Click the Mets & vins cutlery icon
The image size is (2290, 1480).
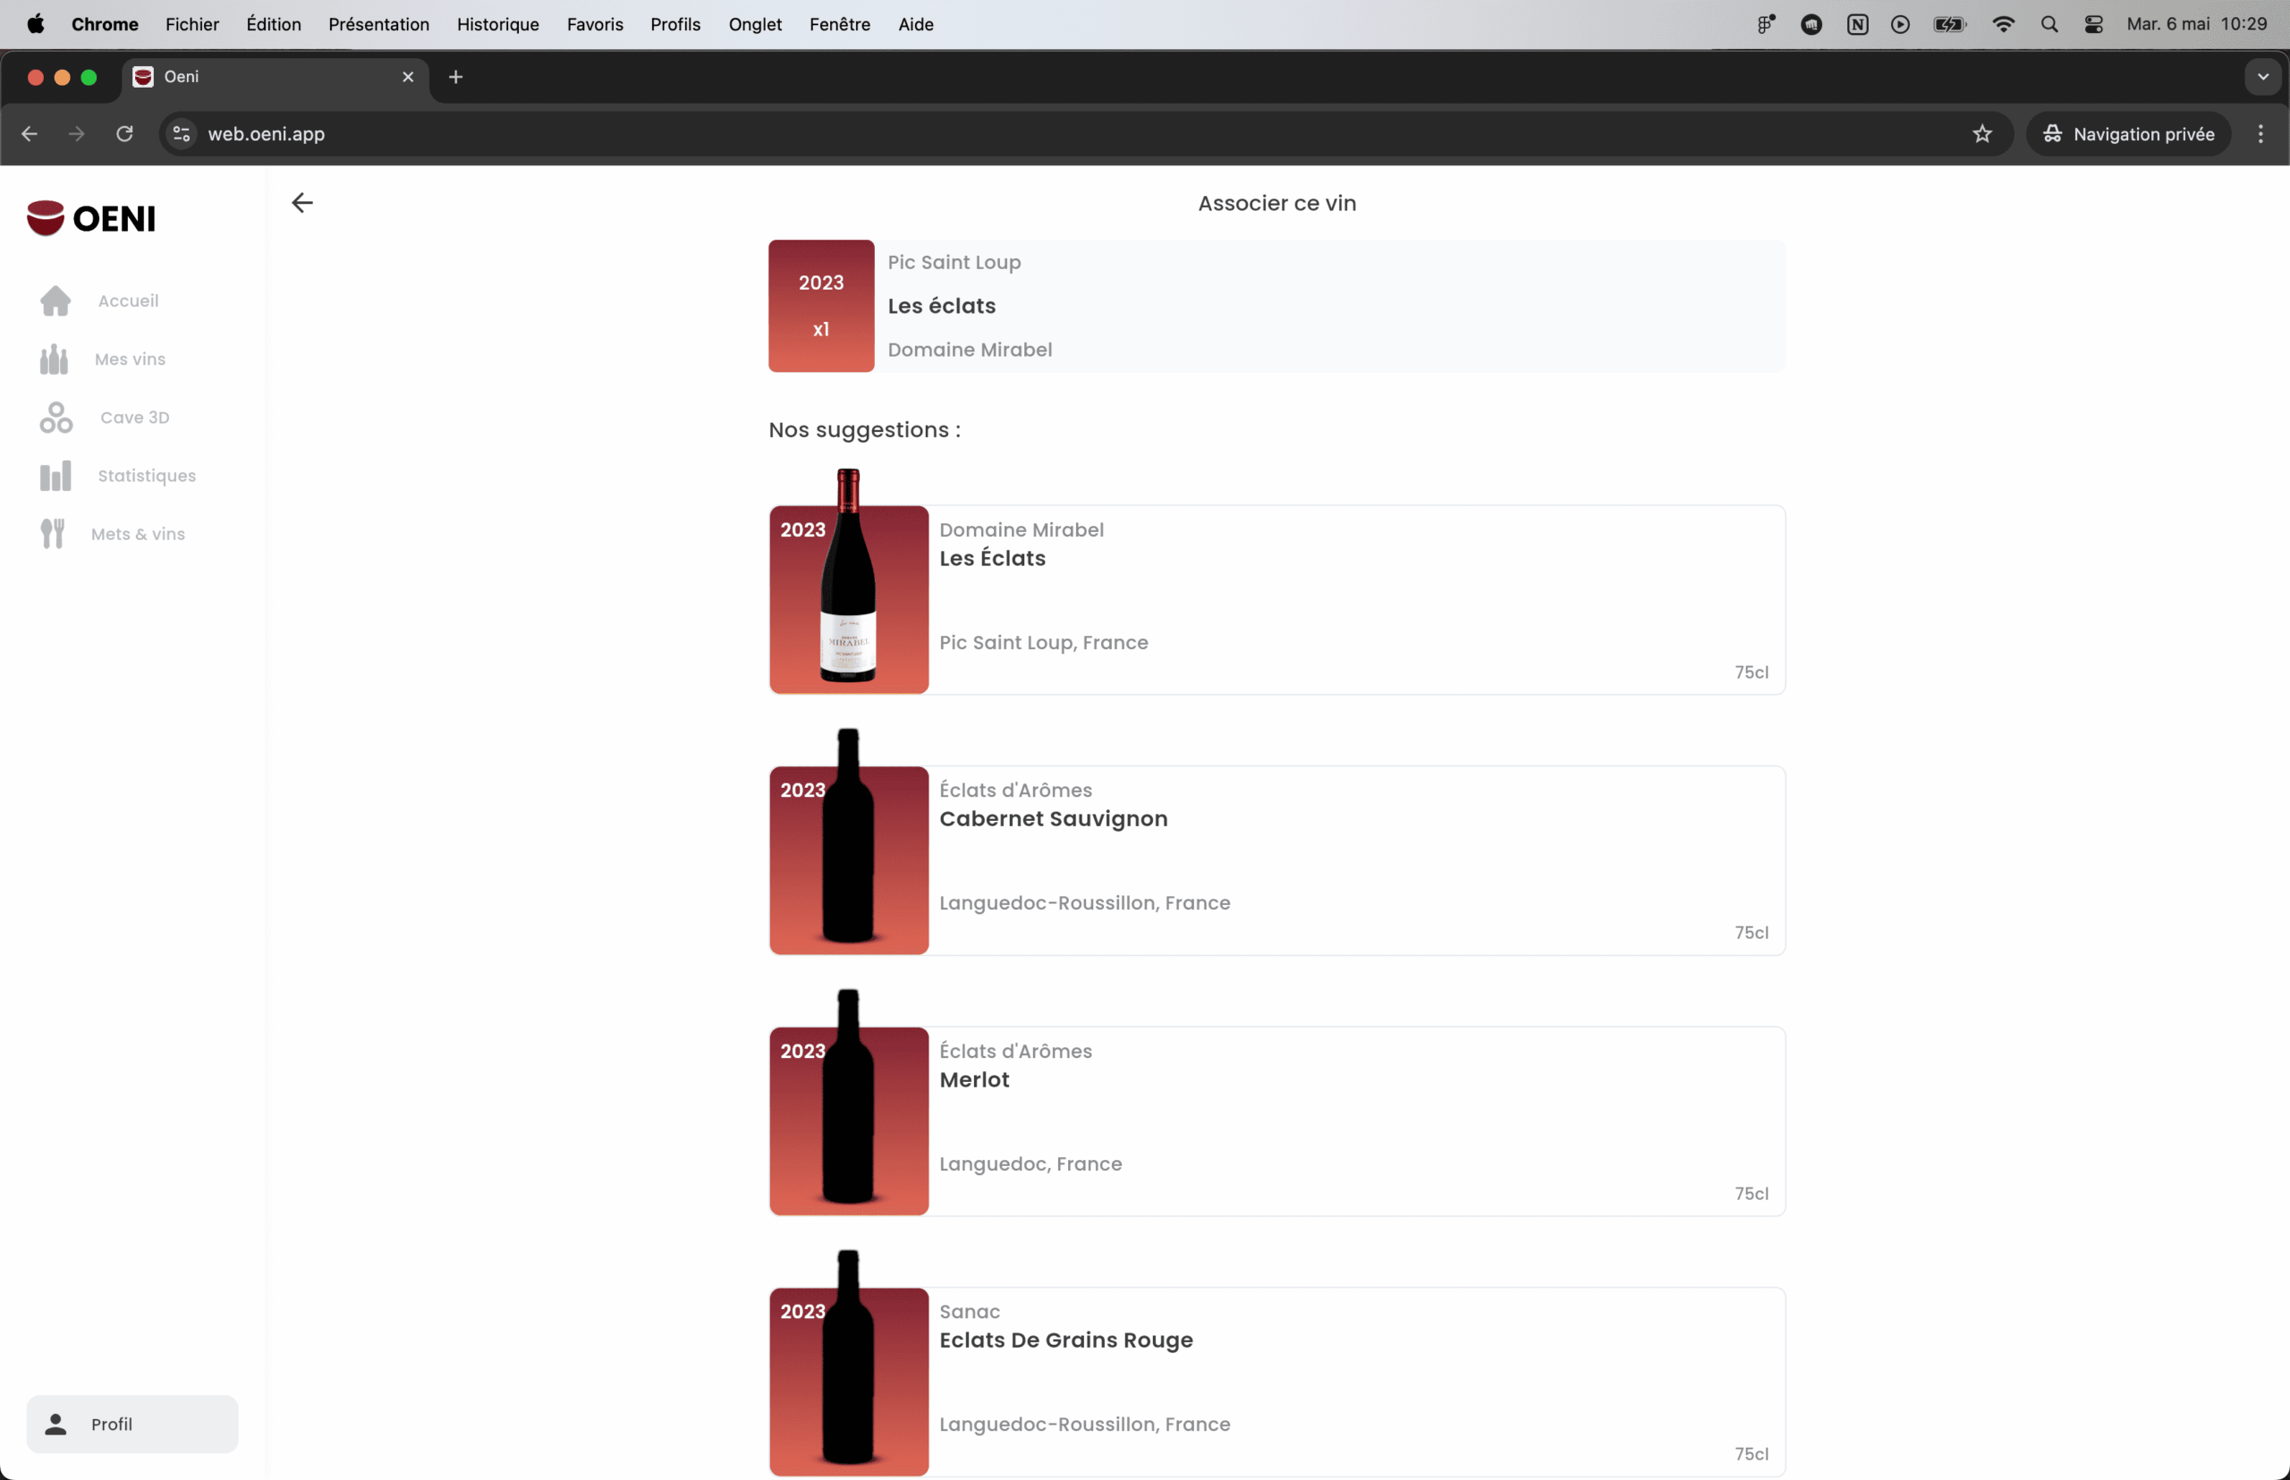(x=53, y=533)
